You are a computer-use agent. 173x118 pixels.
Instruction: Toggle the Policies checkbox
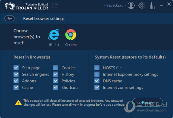tap(55, 81)
